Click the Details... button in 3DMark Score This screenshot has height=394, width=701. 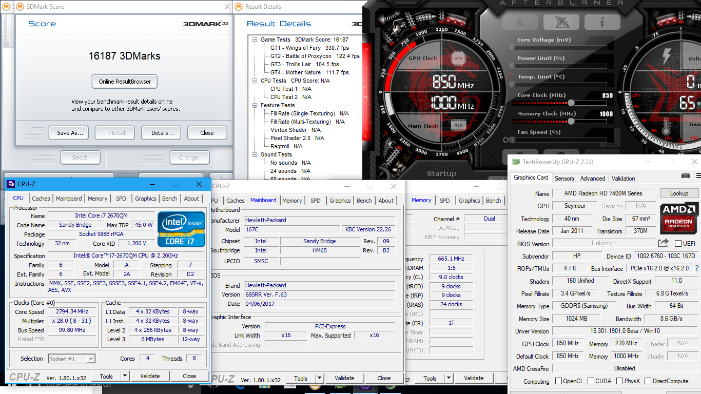tap(161, 133)
